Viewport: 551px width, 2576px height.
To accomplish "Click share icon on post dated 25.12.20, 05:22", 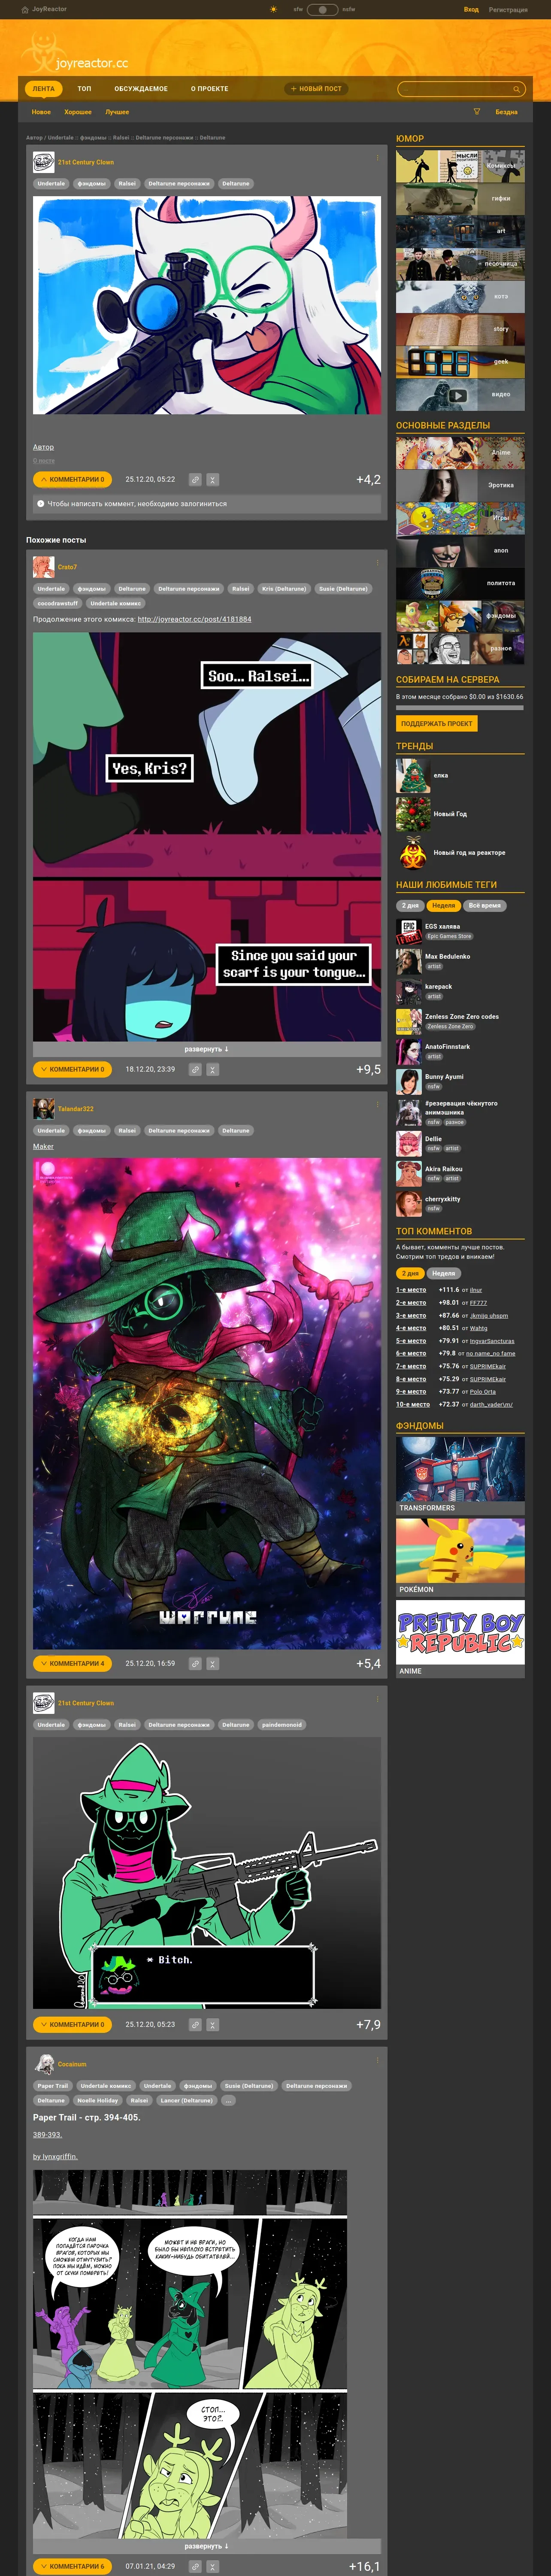I will coord(213,480).
